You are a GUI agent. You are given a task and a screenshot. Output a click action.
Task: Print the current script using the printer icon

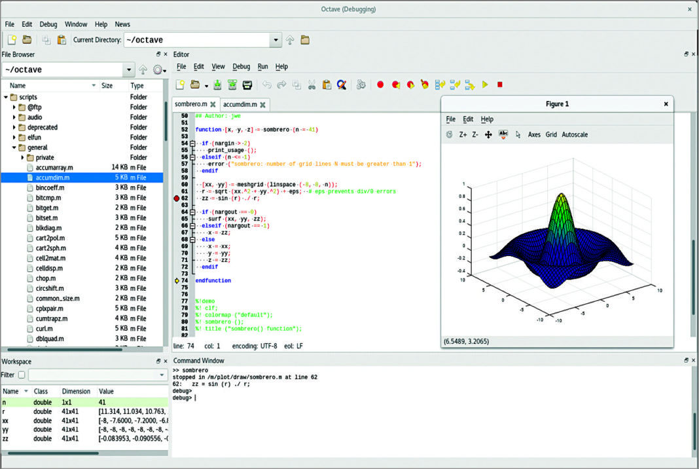pos(247,84)
